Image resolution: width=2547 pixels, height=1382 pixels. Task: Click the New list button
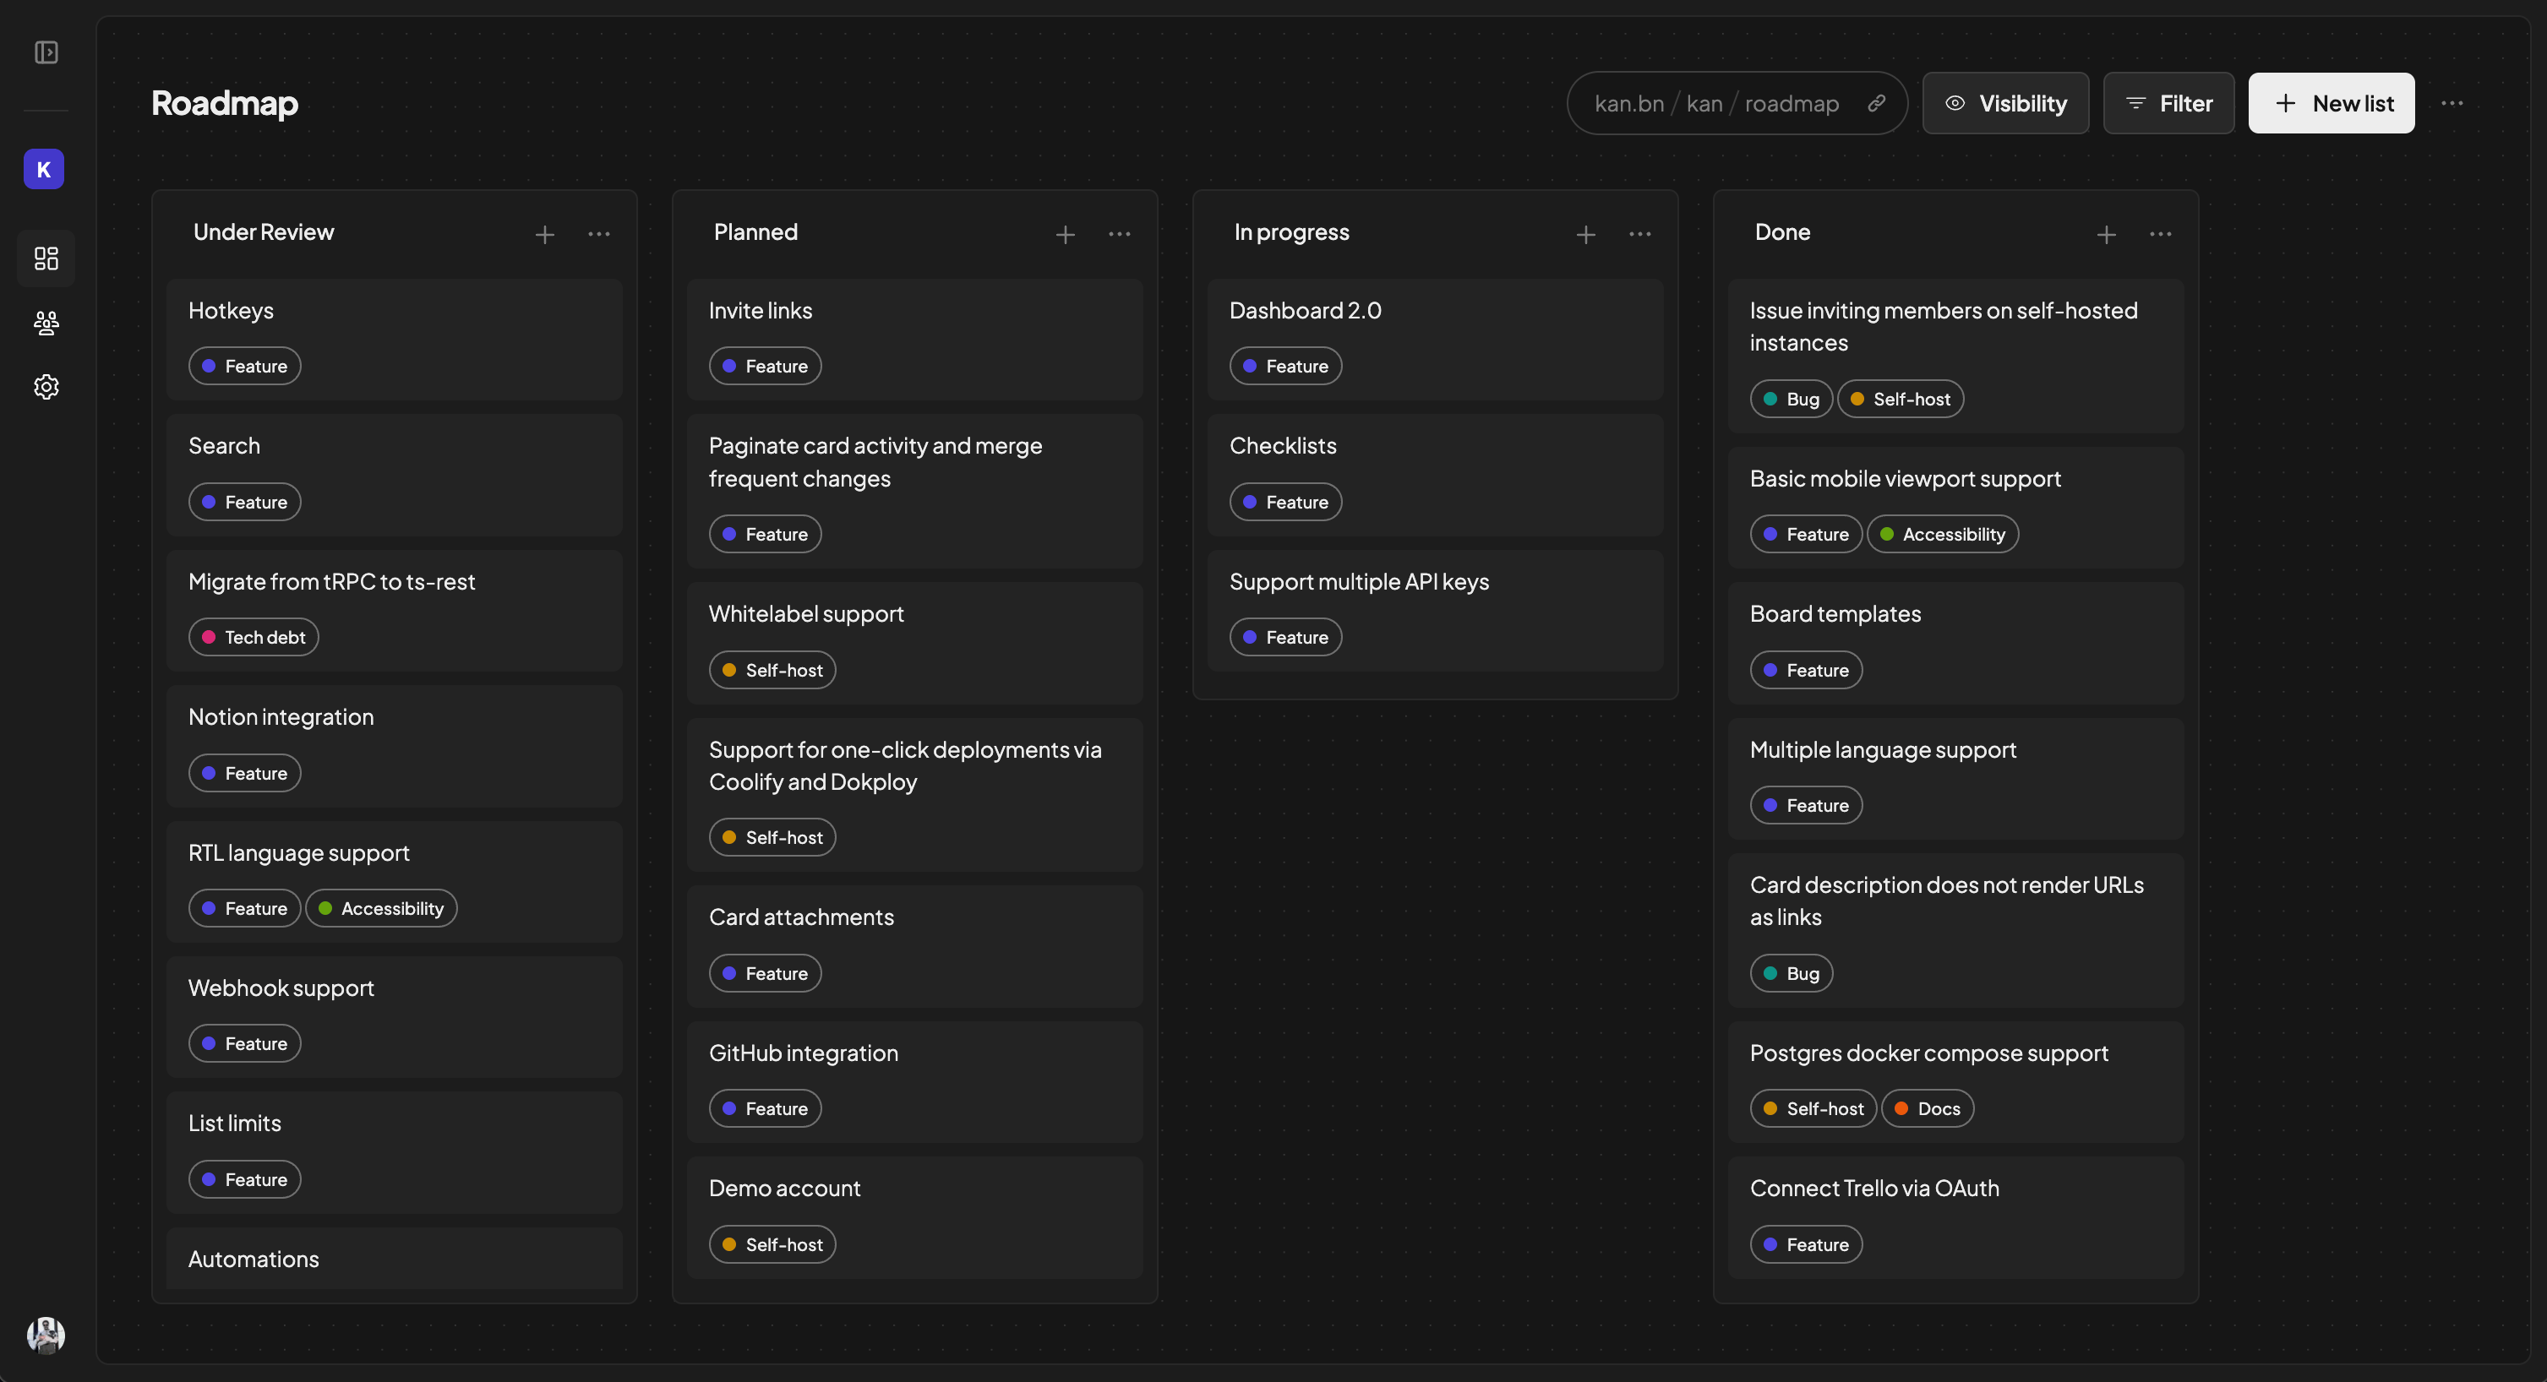(2332, 103)
